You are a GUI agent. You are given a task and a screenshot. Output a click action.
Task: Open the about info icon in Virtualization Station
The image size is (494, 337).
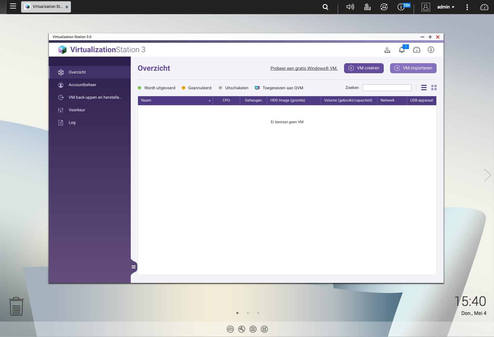click(431, 50)
